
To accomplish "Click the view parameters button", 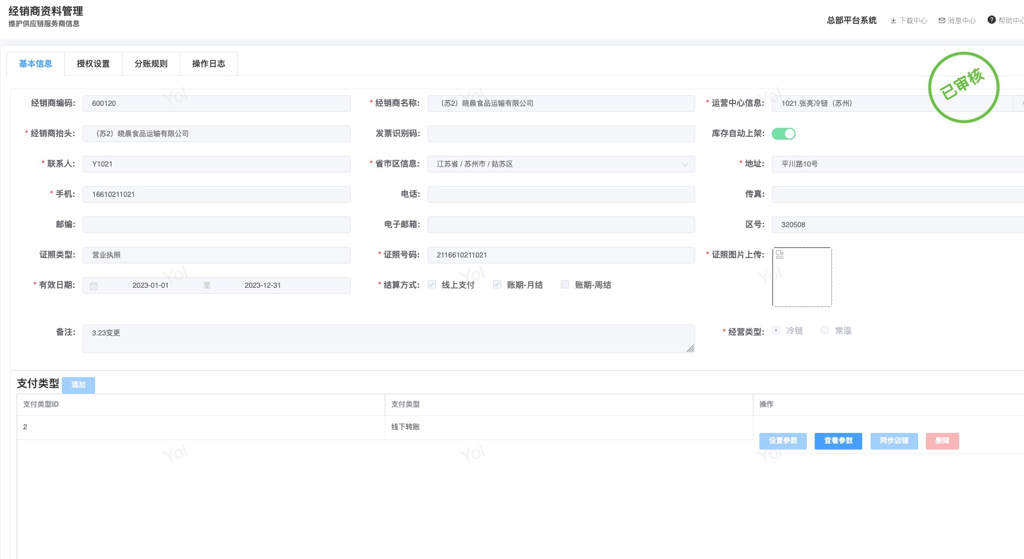I will pyautogui.click(x=838, y=441).
